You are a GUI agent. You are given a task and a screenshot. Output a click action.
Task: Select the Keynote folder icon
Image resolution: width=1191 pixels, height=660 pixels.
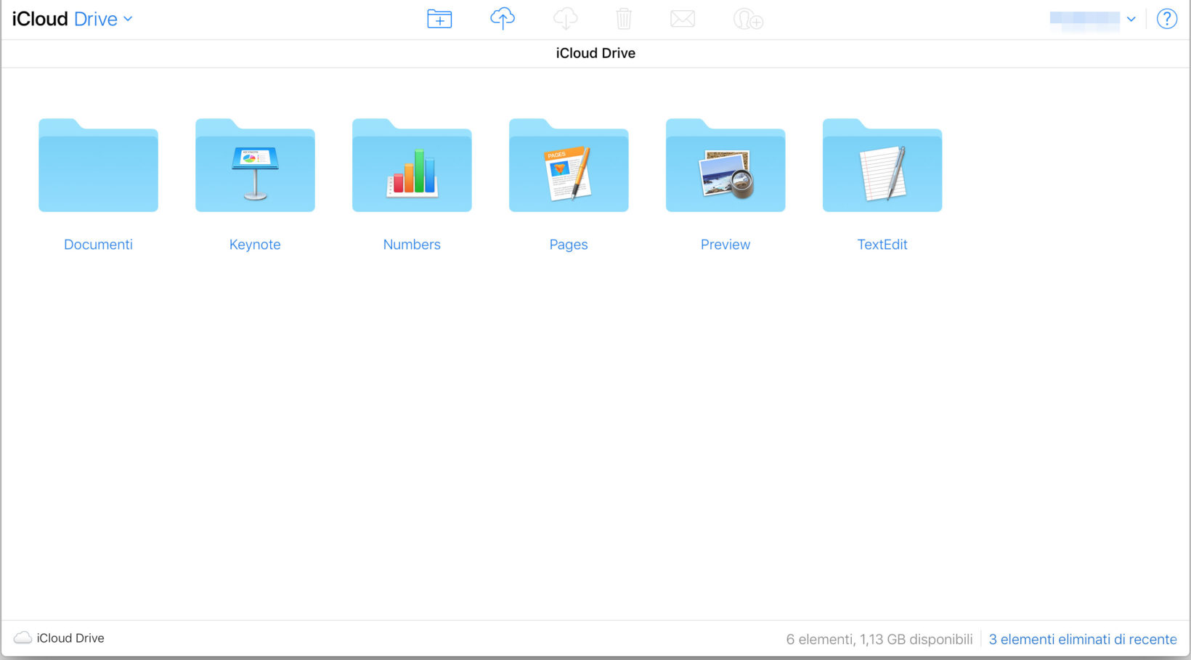pos(255,165)
